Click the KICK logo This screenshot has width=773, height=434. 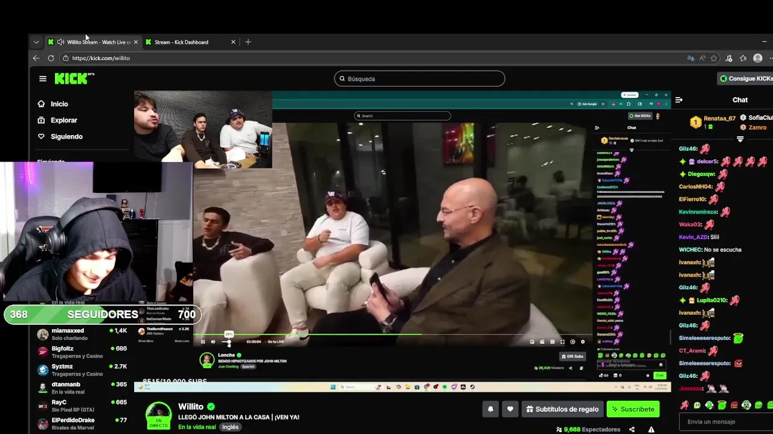[x=74, y=78]
